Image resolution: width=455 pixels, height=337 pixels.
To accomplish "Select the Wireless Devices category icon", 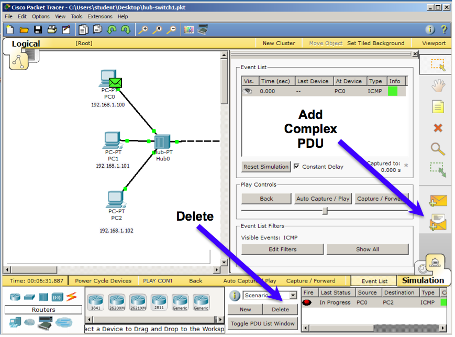I will [58, 297].
